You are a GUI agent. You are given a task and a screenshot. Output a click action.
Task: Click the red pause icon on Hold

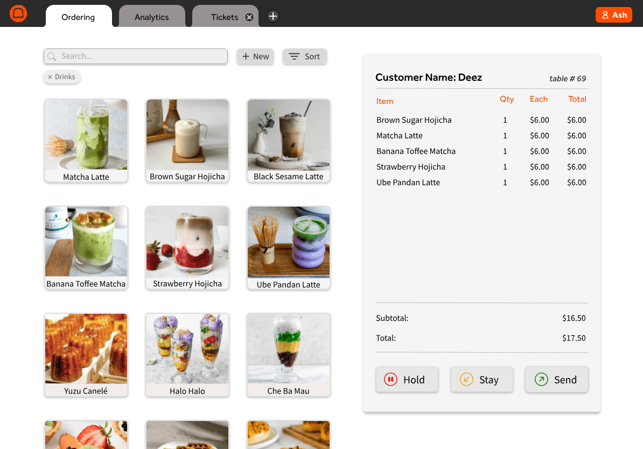point(390,380)
